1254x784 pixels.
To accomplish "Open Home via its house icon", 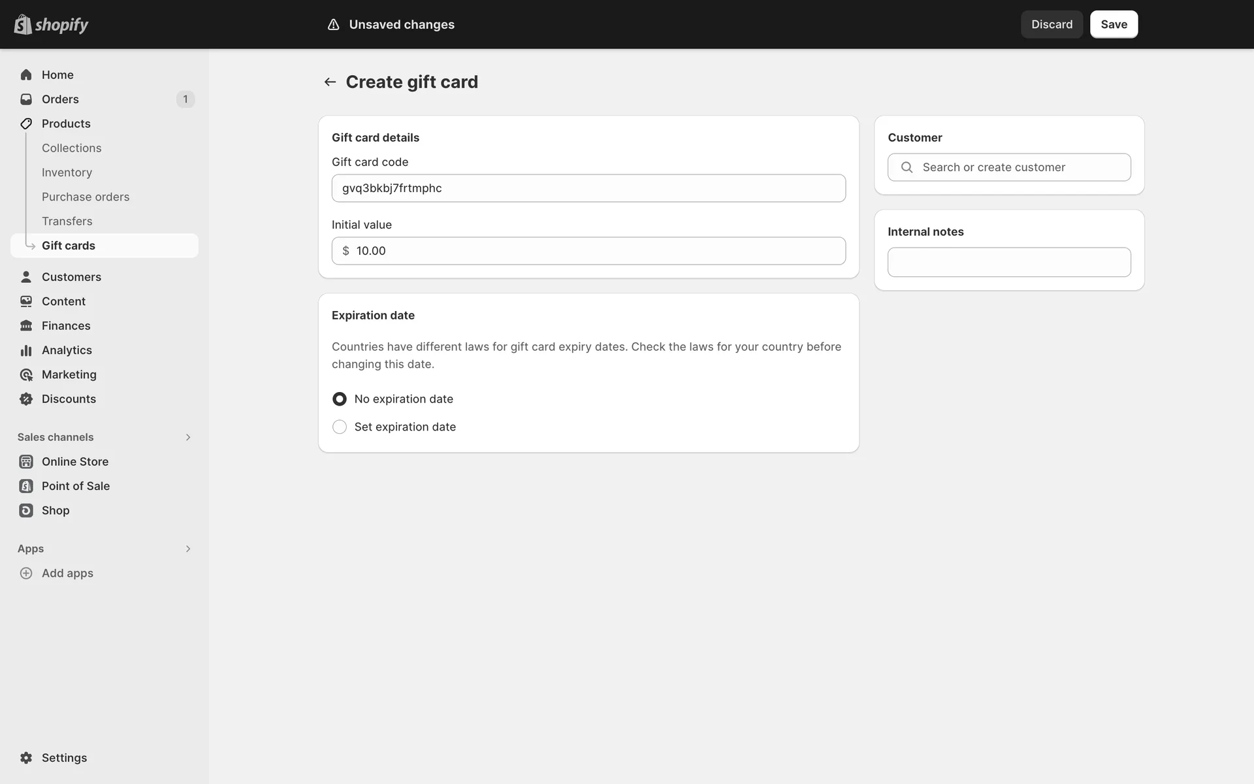I will point(26,74).
